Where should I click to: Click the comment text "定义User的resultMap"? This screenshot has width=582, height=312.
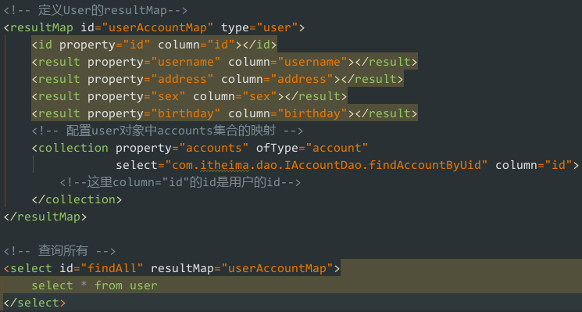pyautogui.click(x=102, y=10)
